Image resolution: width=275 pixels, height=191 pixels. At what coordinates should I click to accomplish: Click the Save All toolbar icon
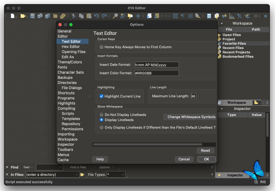(48, 16)
